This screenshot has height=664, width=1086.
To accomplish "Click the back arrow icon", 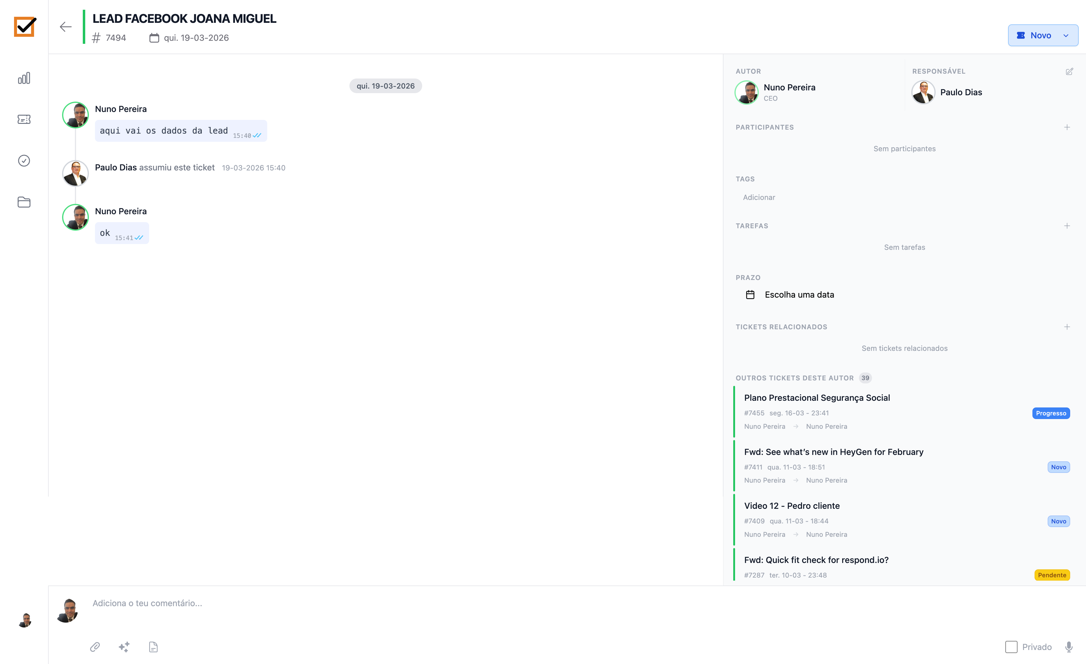I will [x=66, y=27].
